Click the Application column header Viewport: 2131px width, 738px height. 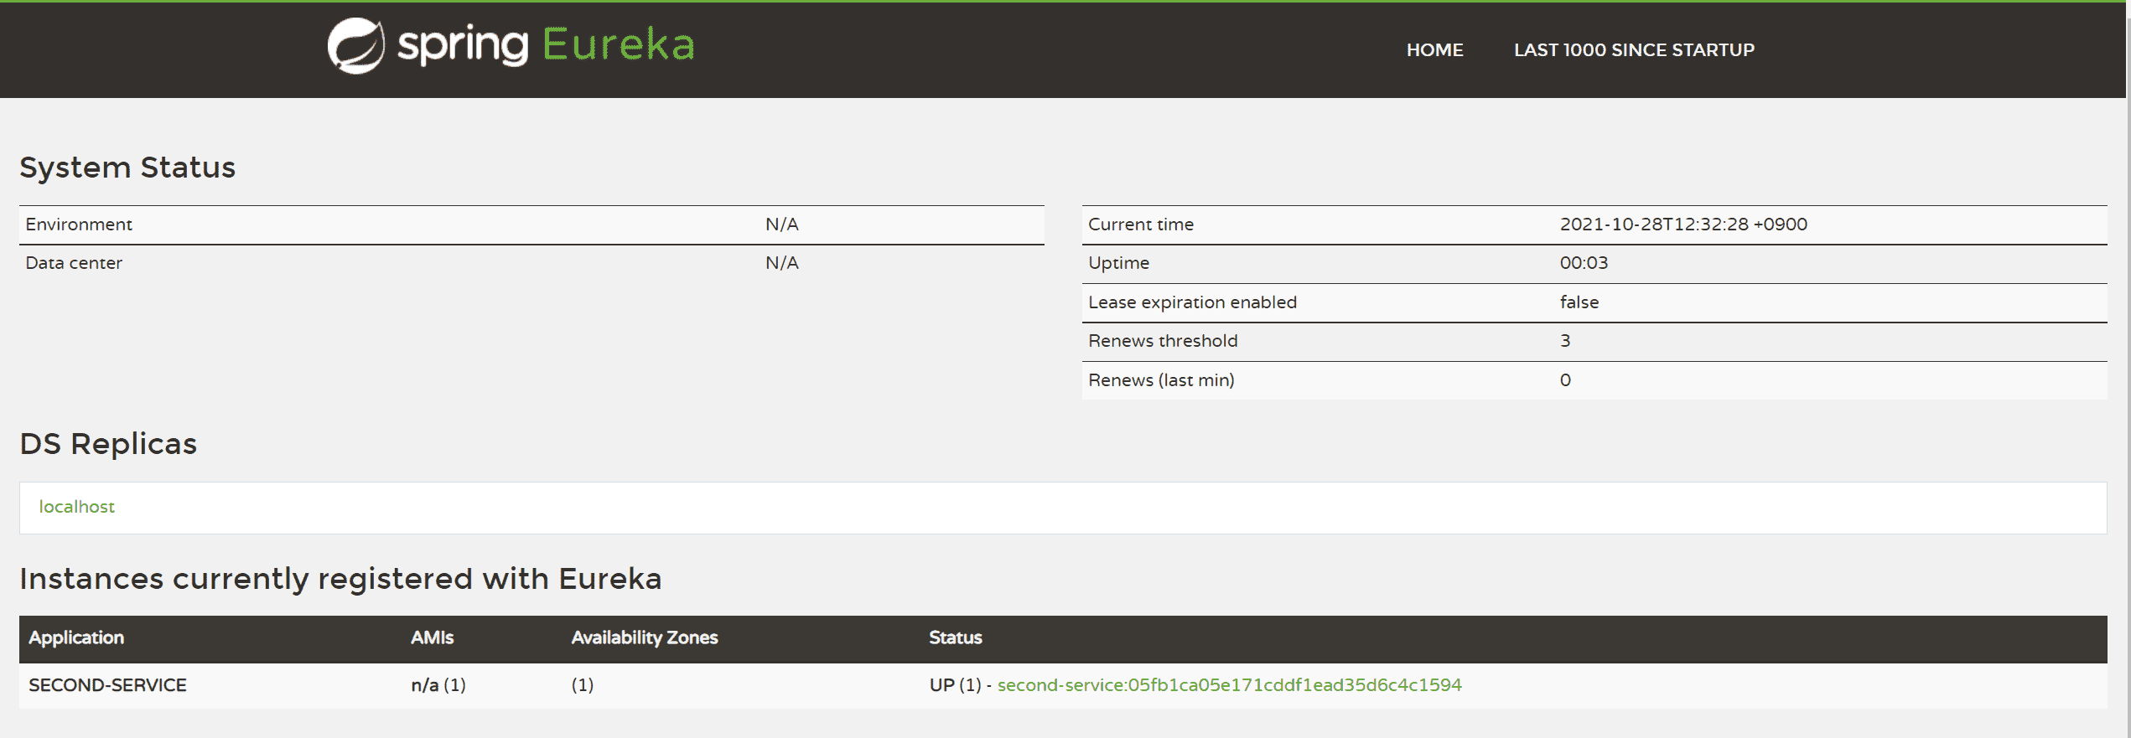coord(76,637)
